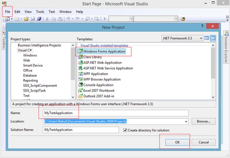
Task: Click the New Project toolbar icon
Action: (7, 19)
